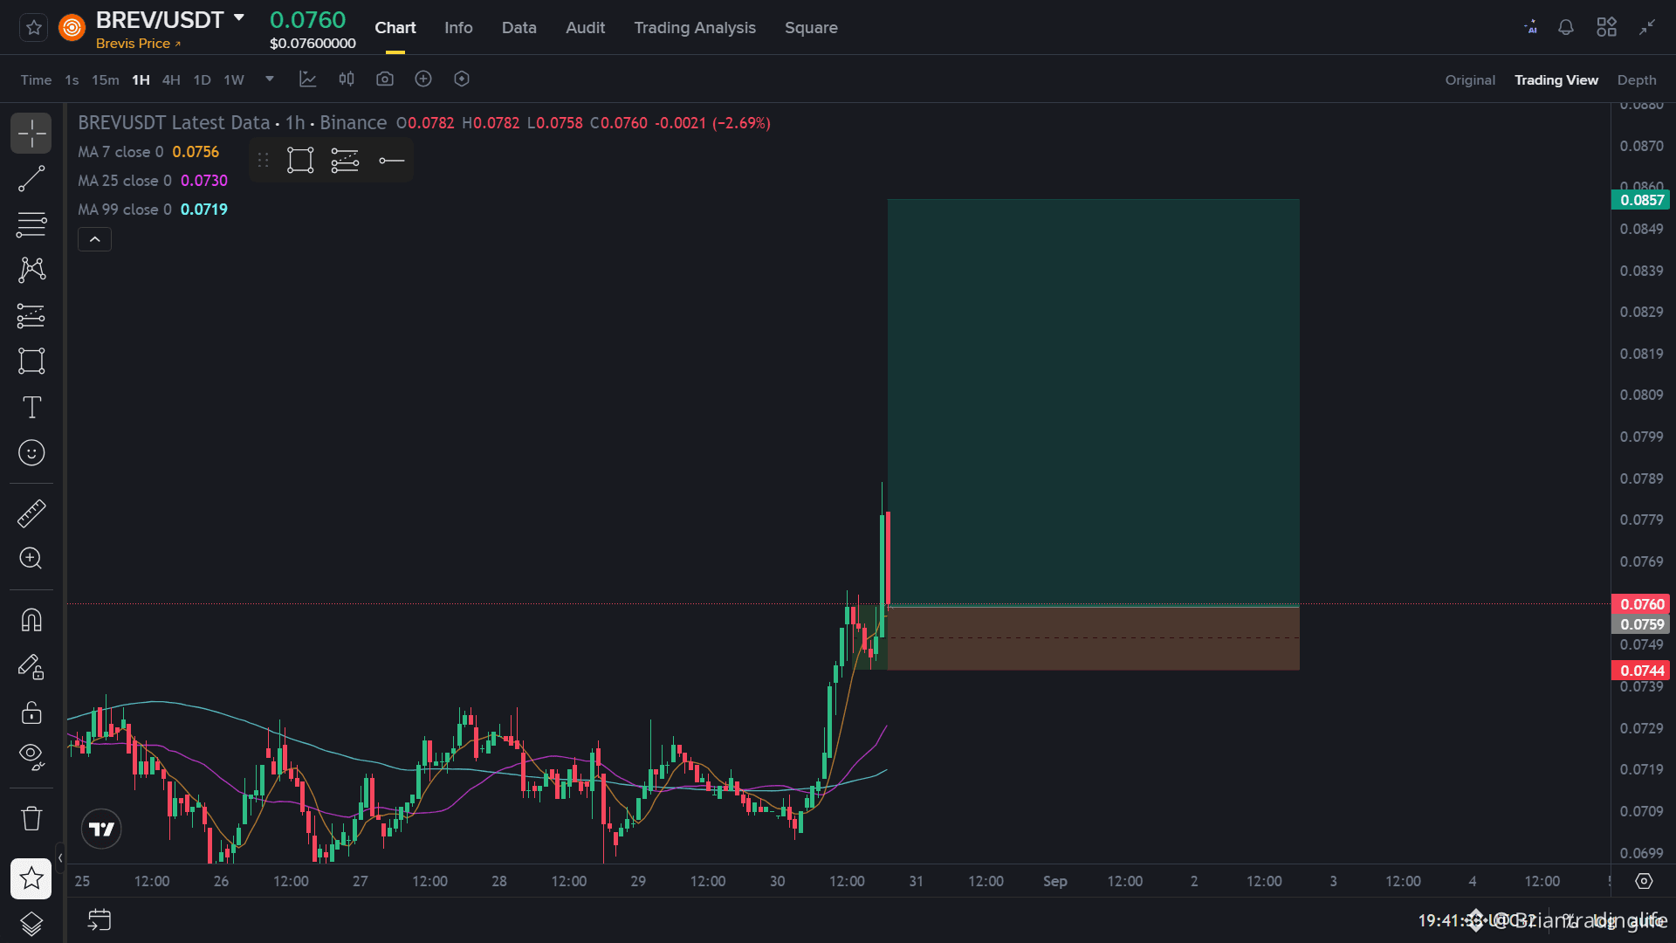Open the favorites star toolbar button
The width and height of the screenshot is (1676, 943).
[x=31, y=878]
